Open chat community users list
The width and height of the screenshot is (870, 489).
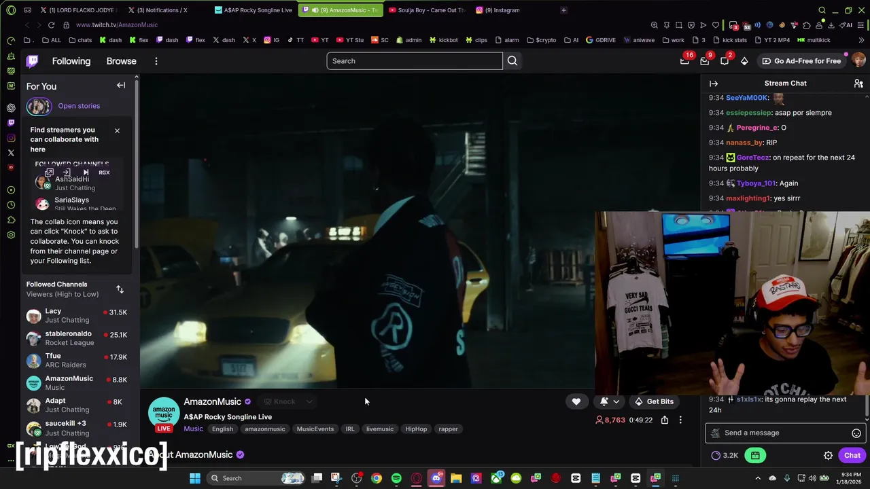[858, 84]
